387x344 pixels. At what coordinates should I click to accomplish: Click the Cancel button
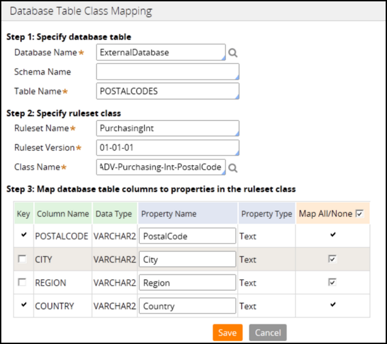pos(267,332)
